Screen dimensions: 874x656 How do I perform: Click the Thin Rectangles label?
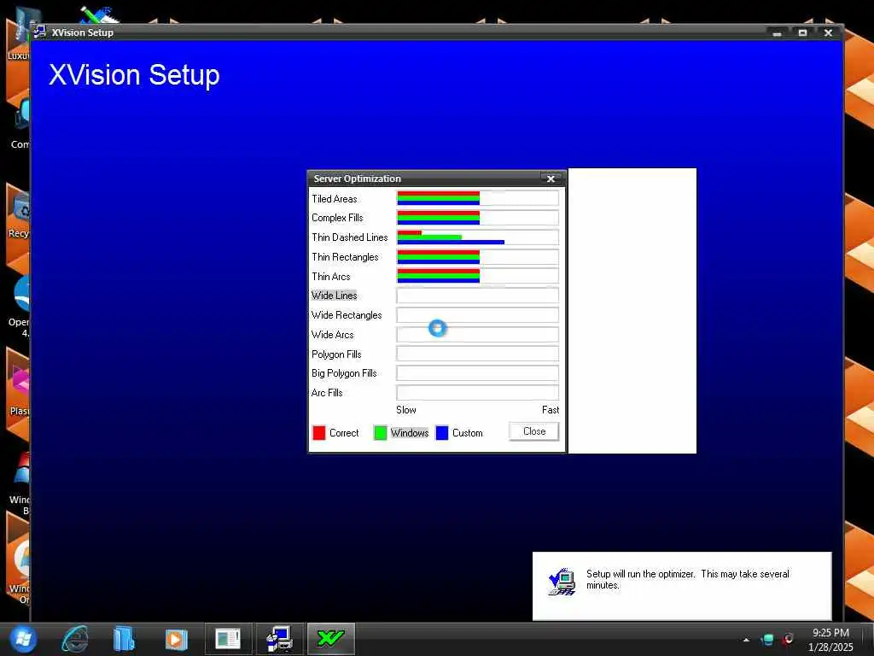pos(345,256)
